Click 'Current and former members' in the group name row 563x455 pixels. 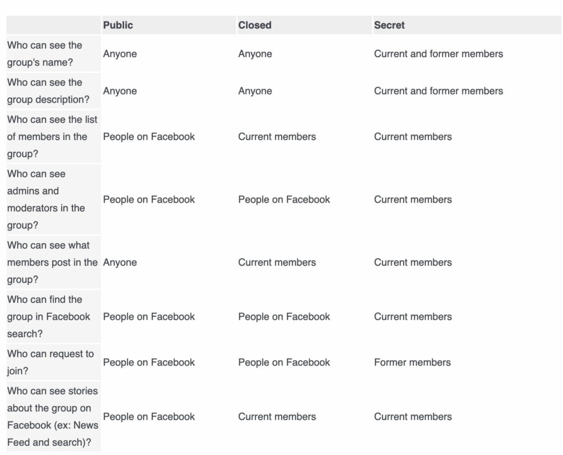[438, 54]
